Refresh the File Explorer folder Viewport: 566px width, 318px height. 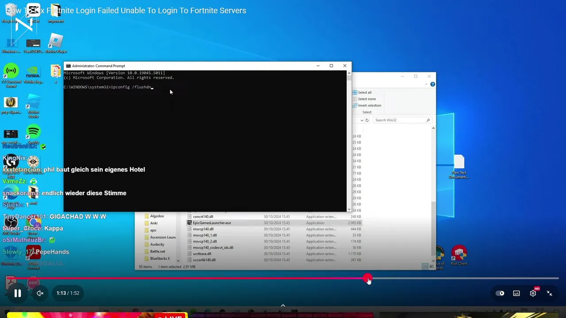click(367, 120)
